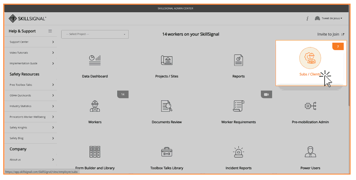This screenshot has width=356, height=180.
Task: Open the Worker Requirements checklist icon
Action: [238, 106]
